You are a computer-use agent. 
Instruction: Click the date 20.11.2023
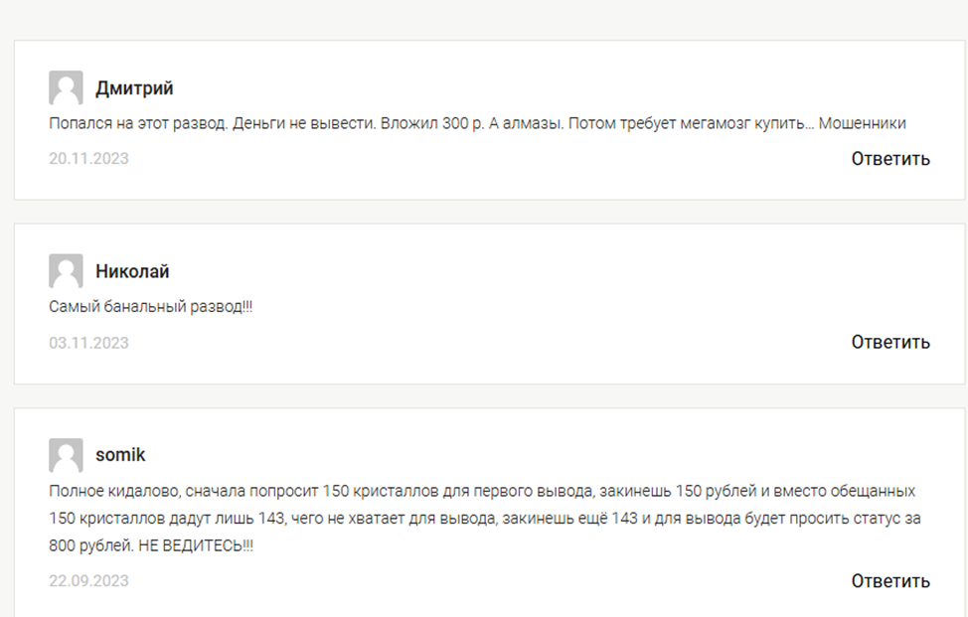[x=88, y=159]
